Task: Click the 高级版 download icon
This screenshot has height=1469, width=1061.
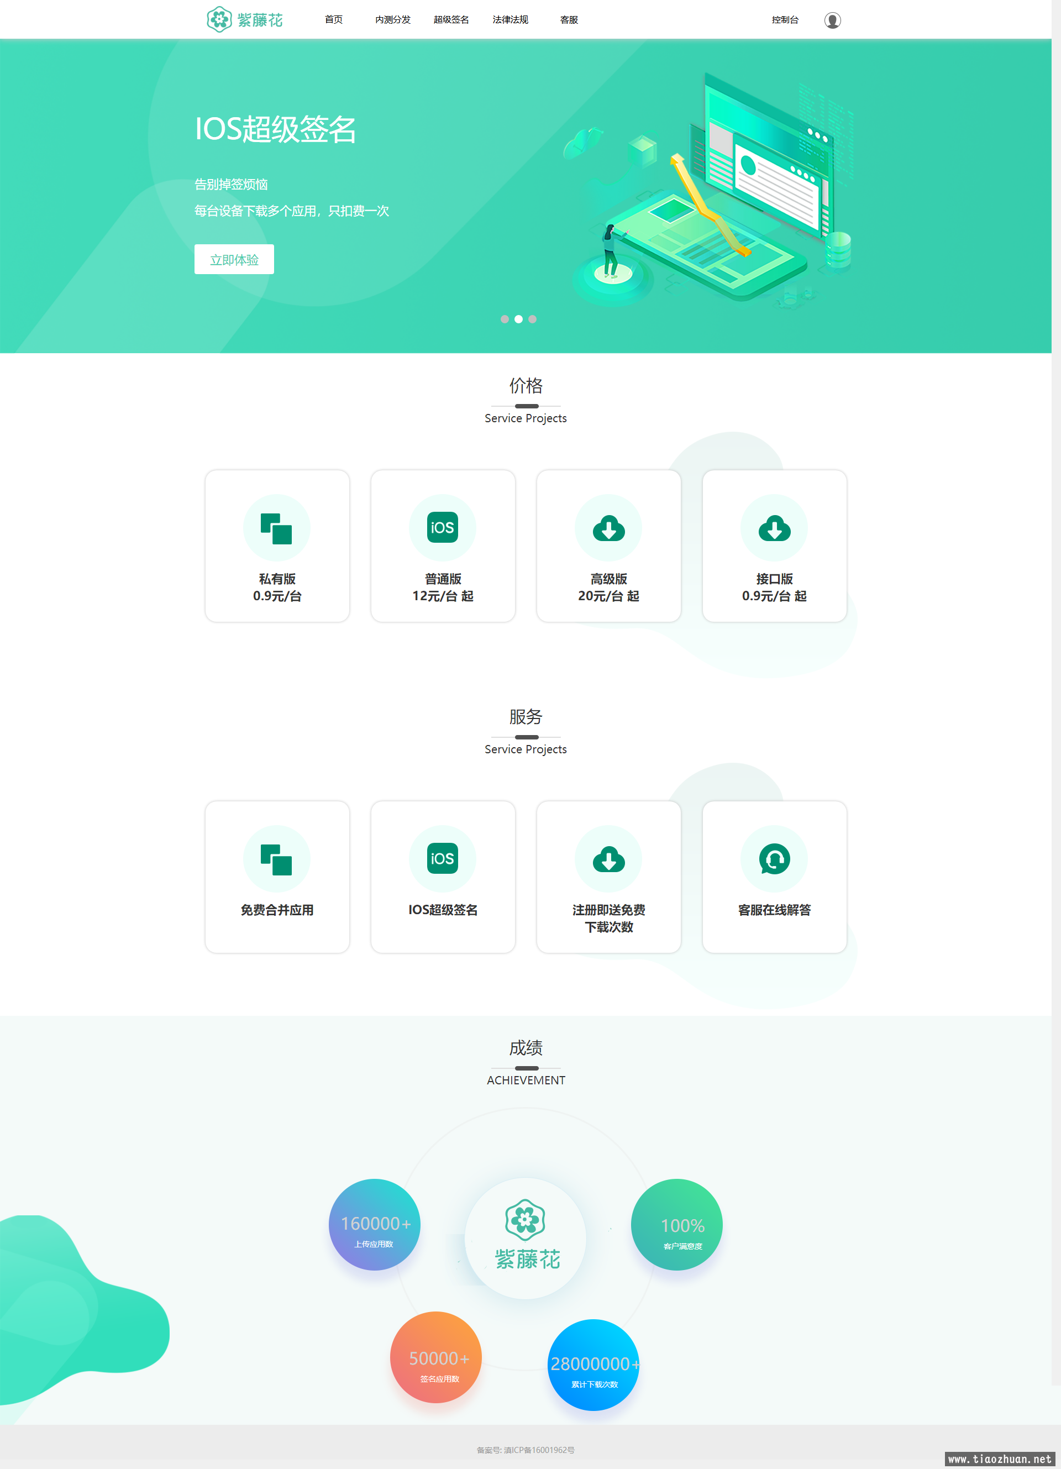Action: [x=611, y=527]
